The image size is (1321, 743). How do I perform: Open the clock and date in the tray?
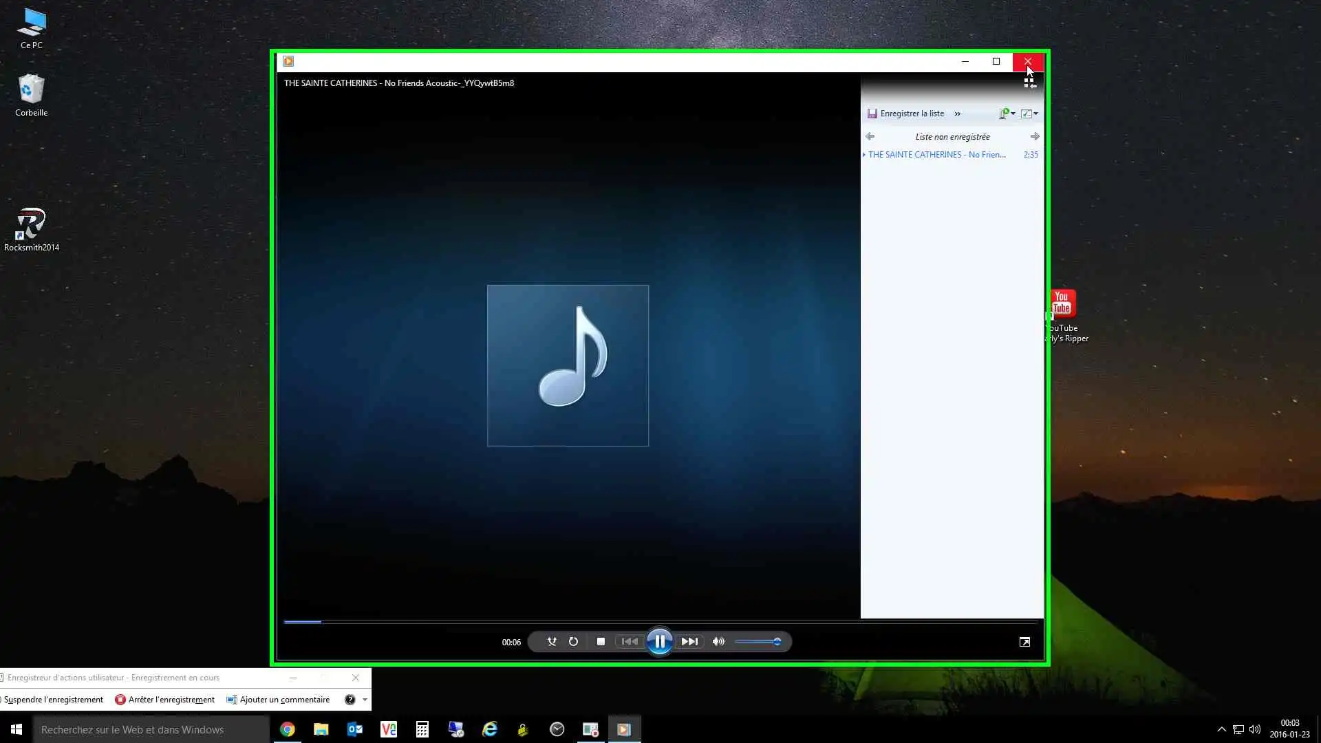coord(1289,729)
